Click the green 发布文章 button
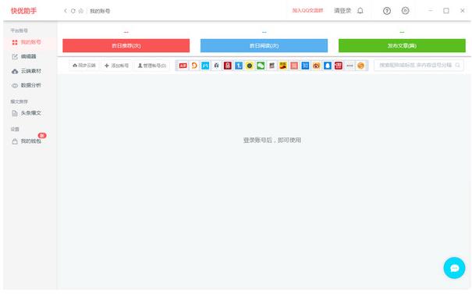 point(402,45)
